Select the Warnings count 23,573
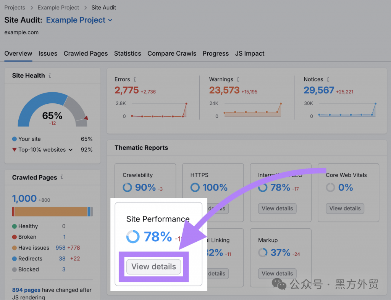This screenshot has height=300, width=391. (224, 90)
